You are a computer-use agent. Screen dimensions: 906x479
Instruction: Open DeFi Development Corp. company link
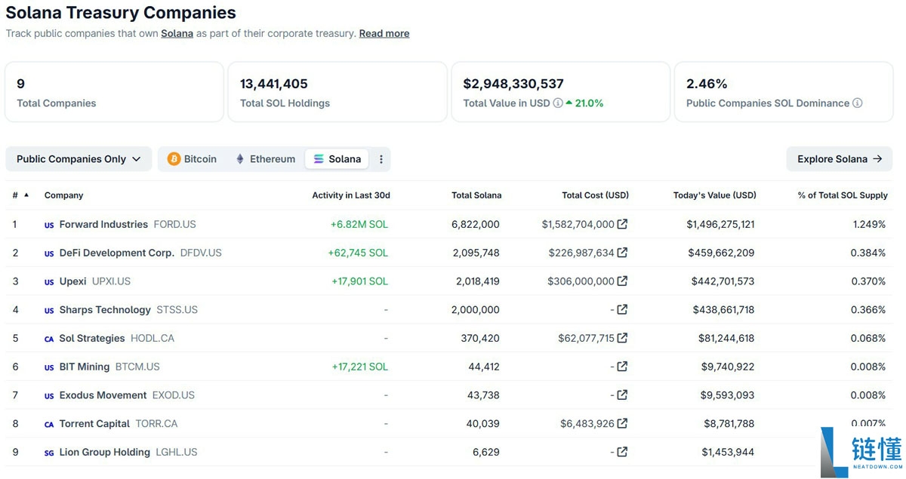coord(117,253)
